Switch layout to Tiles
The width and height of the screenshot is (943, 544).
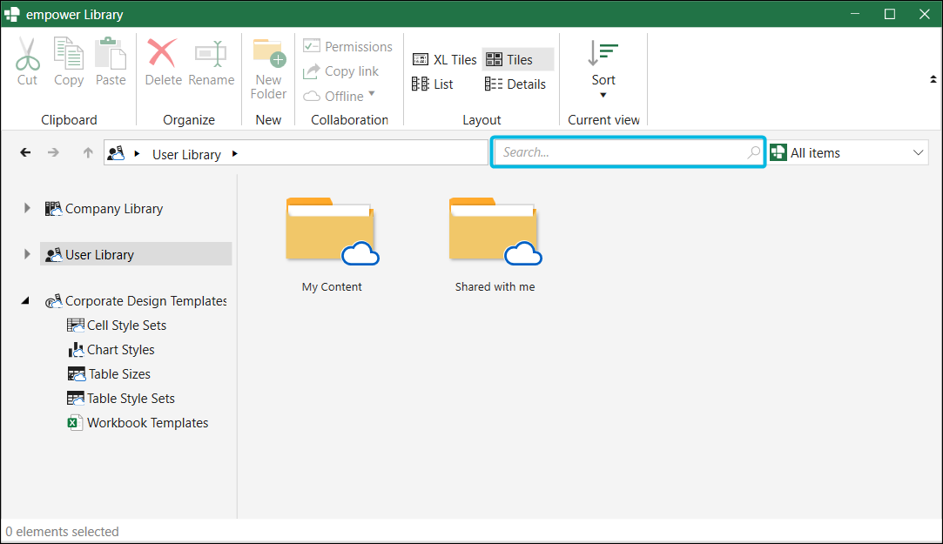click(x=517, y=59)
